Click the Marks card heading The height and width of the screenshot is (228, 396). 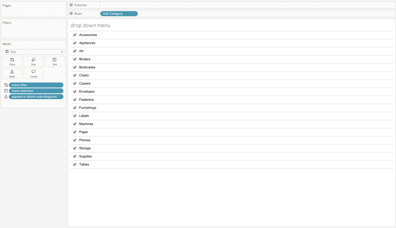pyautogui.click(x=7, y=44)
